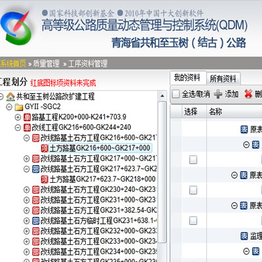Click the house icon beside 共和至玉树公路改扩建工程

click(10, 96)
